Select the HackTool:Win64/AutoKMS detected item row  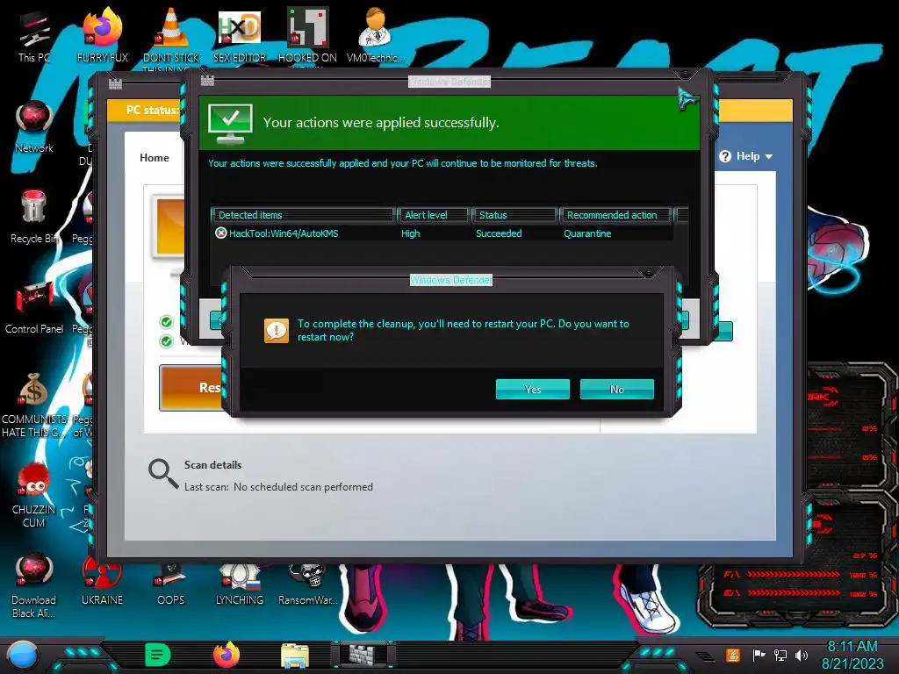(x=442, y=233)
